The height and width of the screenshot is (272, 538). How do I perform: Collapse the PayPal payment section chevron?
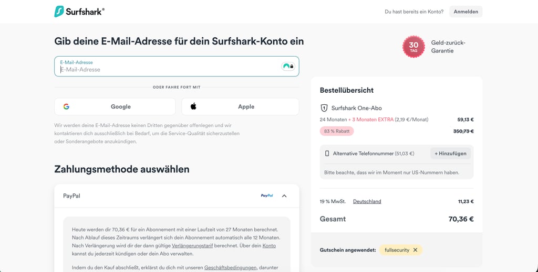pyautogui.click(x=284, y=195)
